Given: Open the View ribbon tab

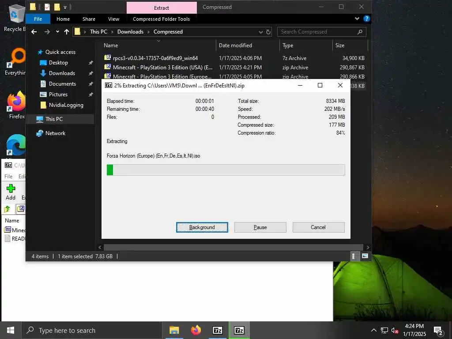Looking at the screenshot, I should (113, 19).
